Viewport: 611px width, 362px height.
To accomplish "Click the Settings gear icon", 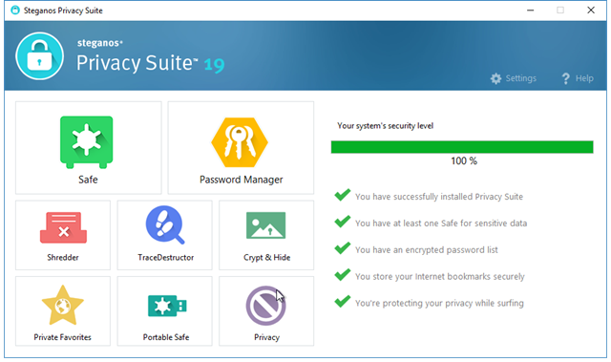I will [495, 78].
